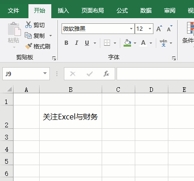
Task: Toggle bold formatting
Action: click(66, 43)
